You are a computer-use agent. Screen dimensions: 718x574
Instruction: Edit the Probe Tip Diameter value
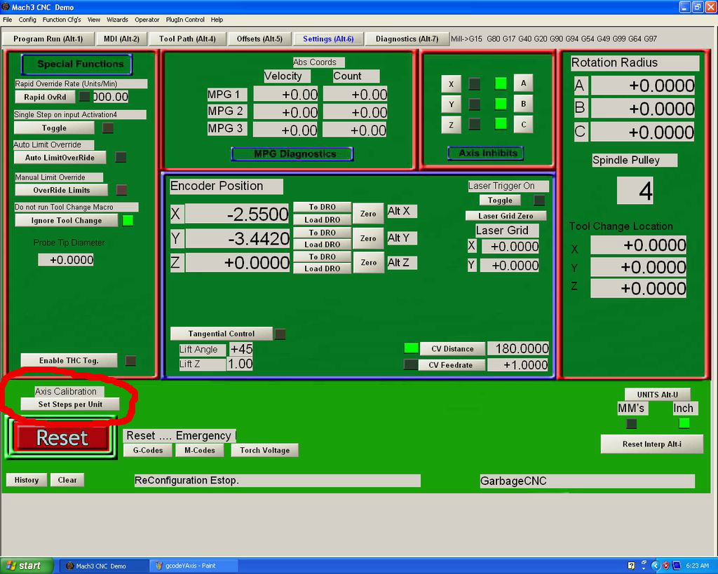(x=66, y=259)
